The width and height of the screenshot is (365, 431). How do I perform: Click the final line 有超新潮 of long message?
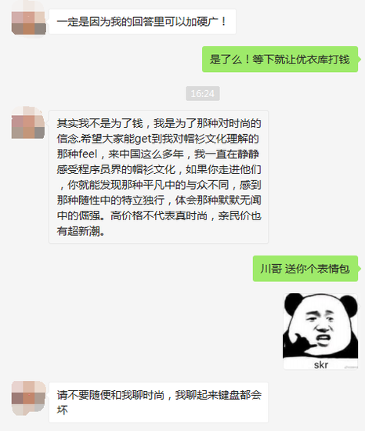(x=81, y=231)
